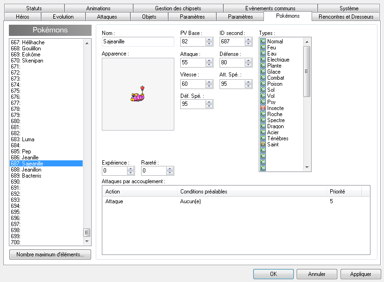The width and height of the screenshot is (384, 282).
Task: Click the icon beside Ténèbres type
Action: click(x=263, y=138)
